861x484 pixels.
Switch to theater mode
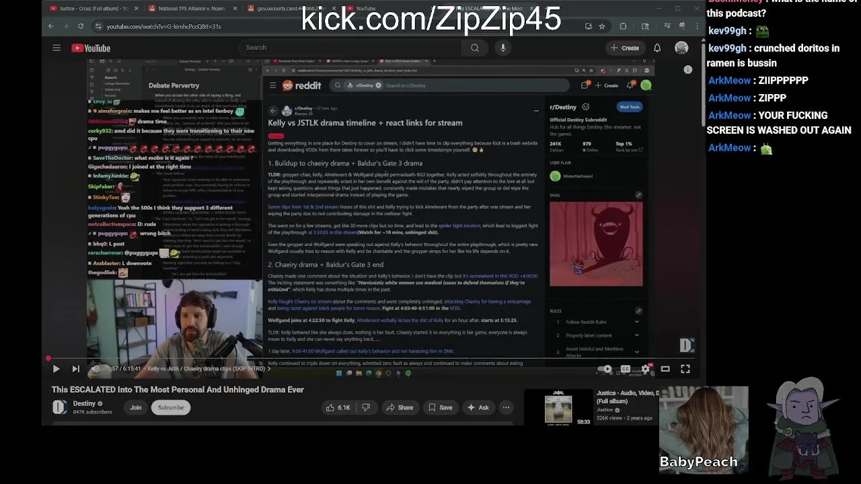665,368
